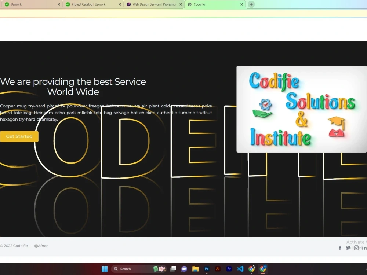Close the Web Design Services tab
Image resolution: width=367 pixels, height=275 pixels.
coord(181,4)
